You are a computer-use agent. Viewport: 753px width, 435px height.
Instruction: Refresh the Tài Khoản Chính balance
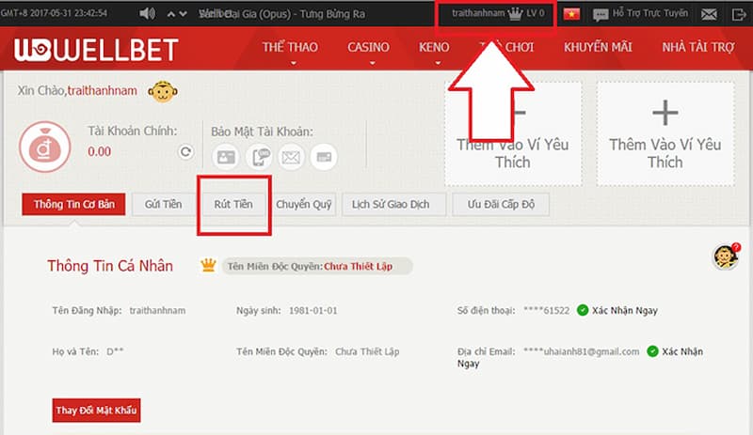pyautogui.click(x=186, y=151)
